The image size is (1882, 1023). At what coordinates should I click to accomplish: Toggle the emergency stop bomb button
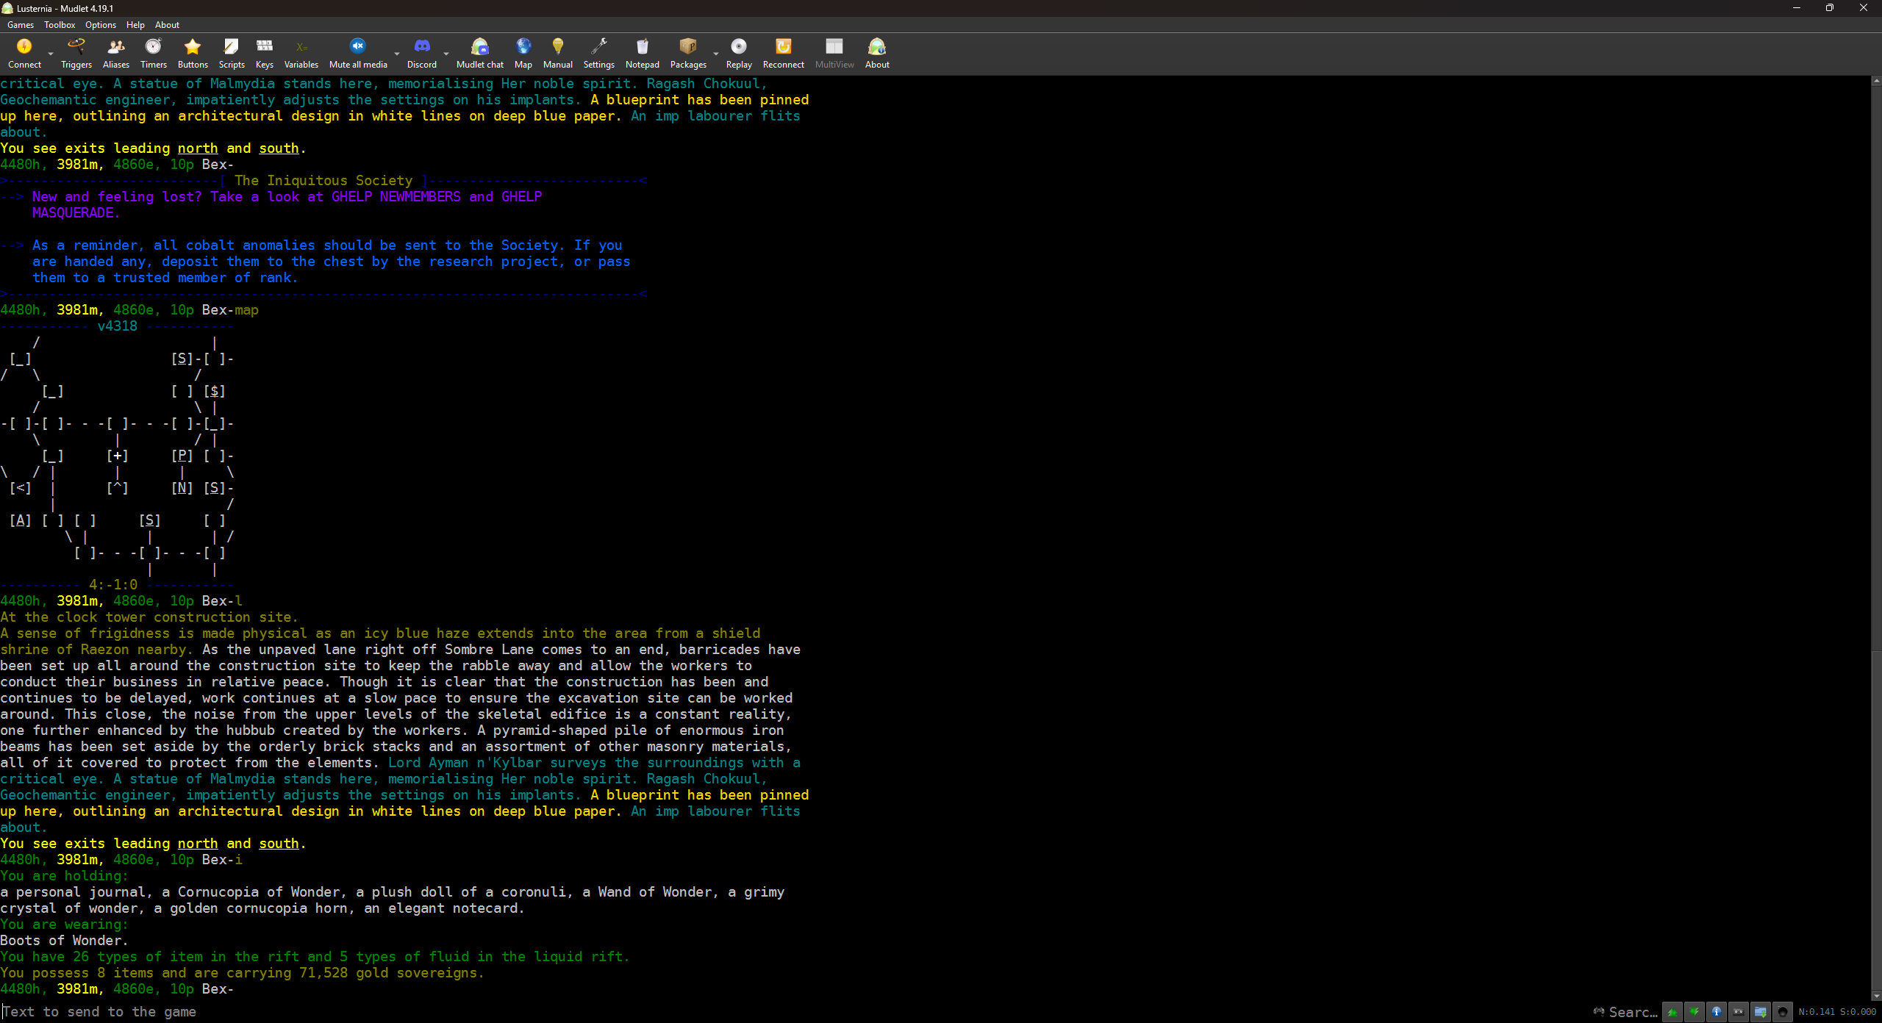pos(1782,1012)
